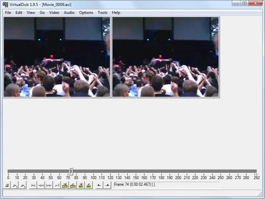Start input playback in the toolbar
The height and width of the screenshot is (199, 265).
15,185
